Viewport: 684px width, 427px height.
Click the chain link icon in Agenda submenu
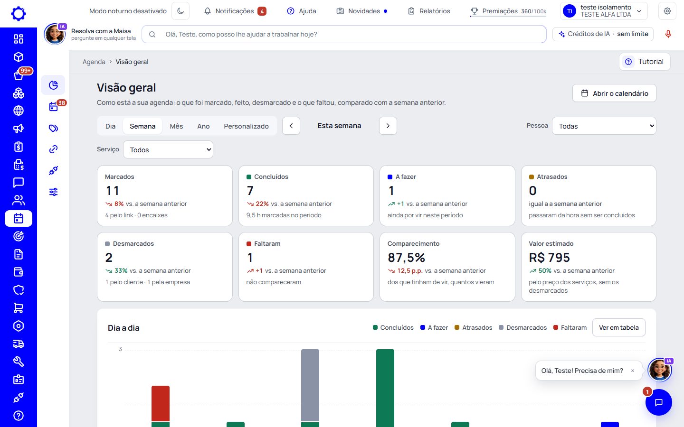(x=53, y=149)
